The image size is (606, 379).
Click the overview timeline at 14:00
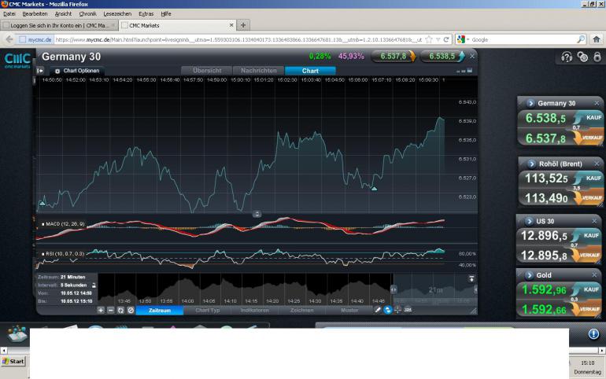[188, 301]
